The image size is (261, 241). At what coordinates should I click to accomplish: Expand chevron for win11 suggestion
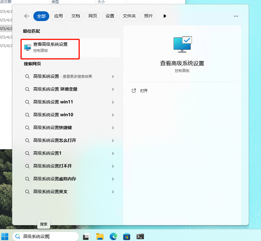pyautogui.click(x=113, y=102)
